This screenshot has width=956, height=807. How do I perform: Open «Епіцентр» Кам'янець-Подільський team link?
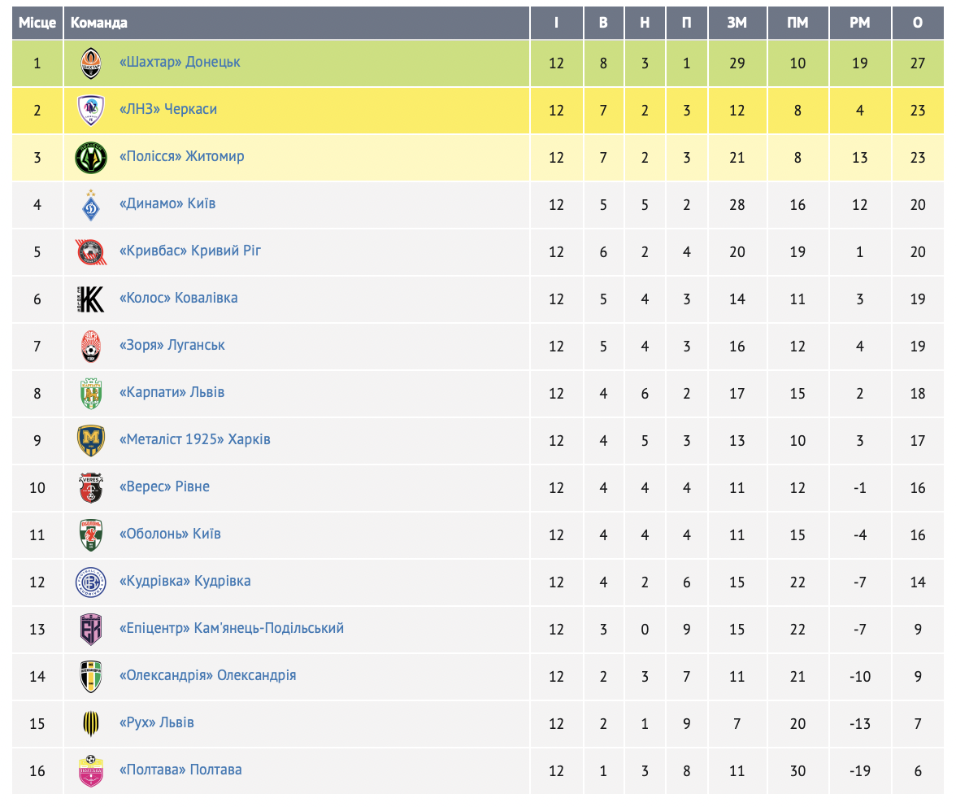232,628
